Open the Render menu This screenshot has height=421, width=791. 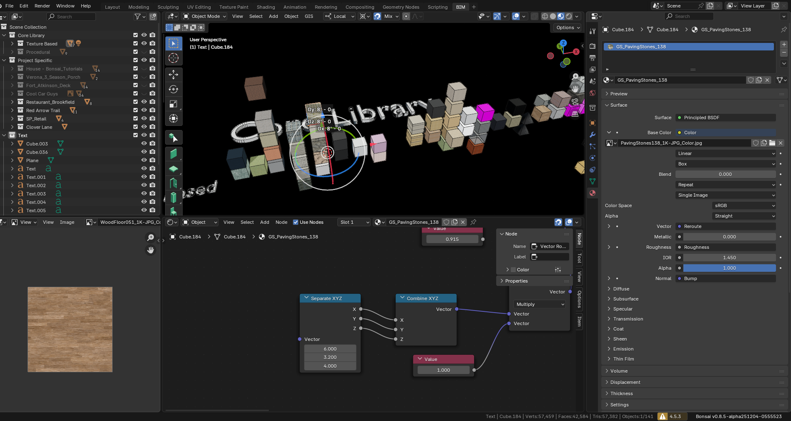click(x=42, y=6)
